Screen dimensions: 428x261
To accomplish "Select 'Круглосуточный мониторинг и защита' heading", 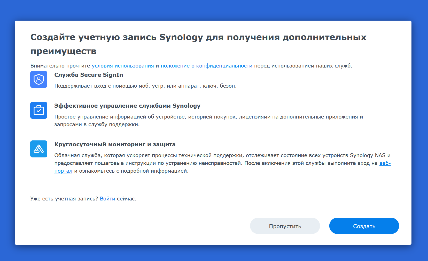I will (115, 145).
